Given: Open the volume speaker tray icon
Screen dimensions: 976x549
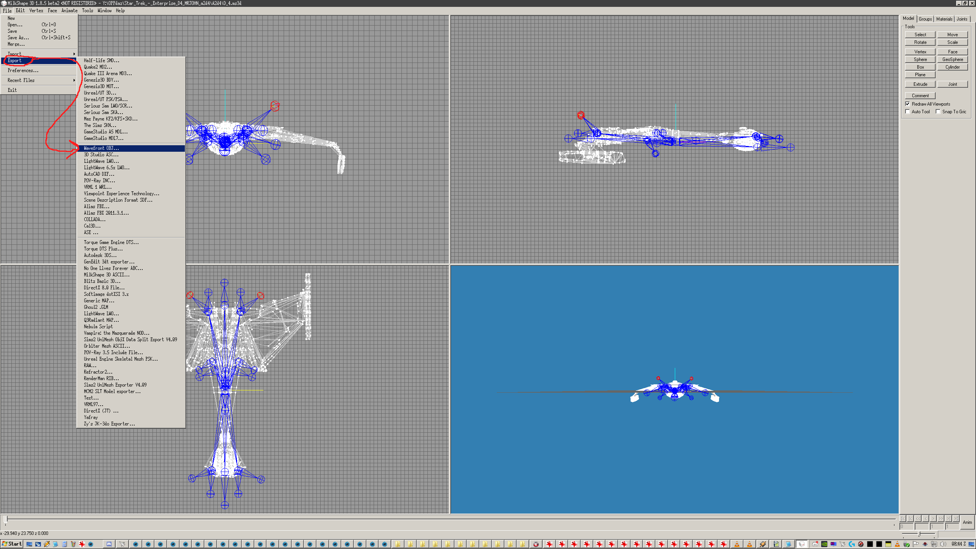Looking at the screenshot, I should 943,544.
